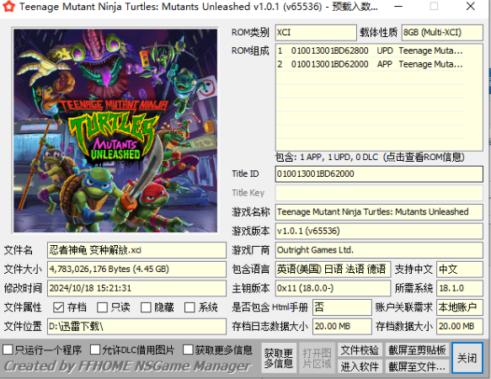Enable 允许DLC借用图片 checkbox

coord(95,350)
